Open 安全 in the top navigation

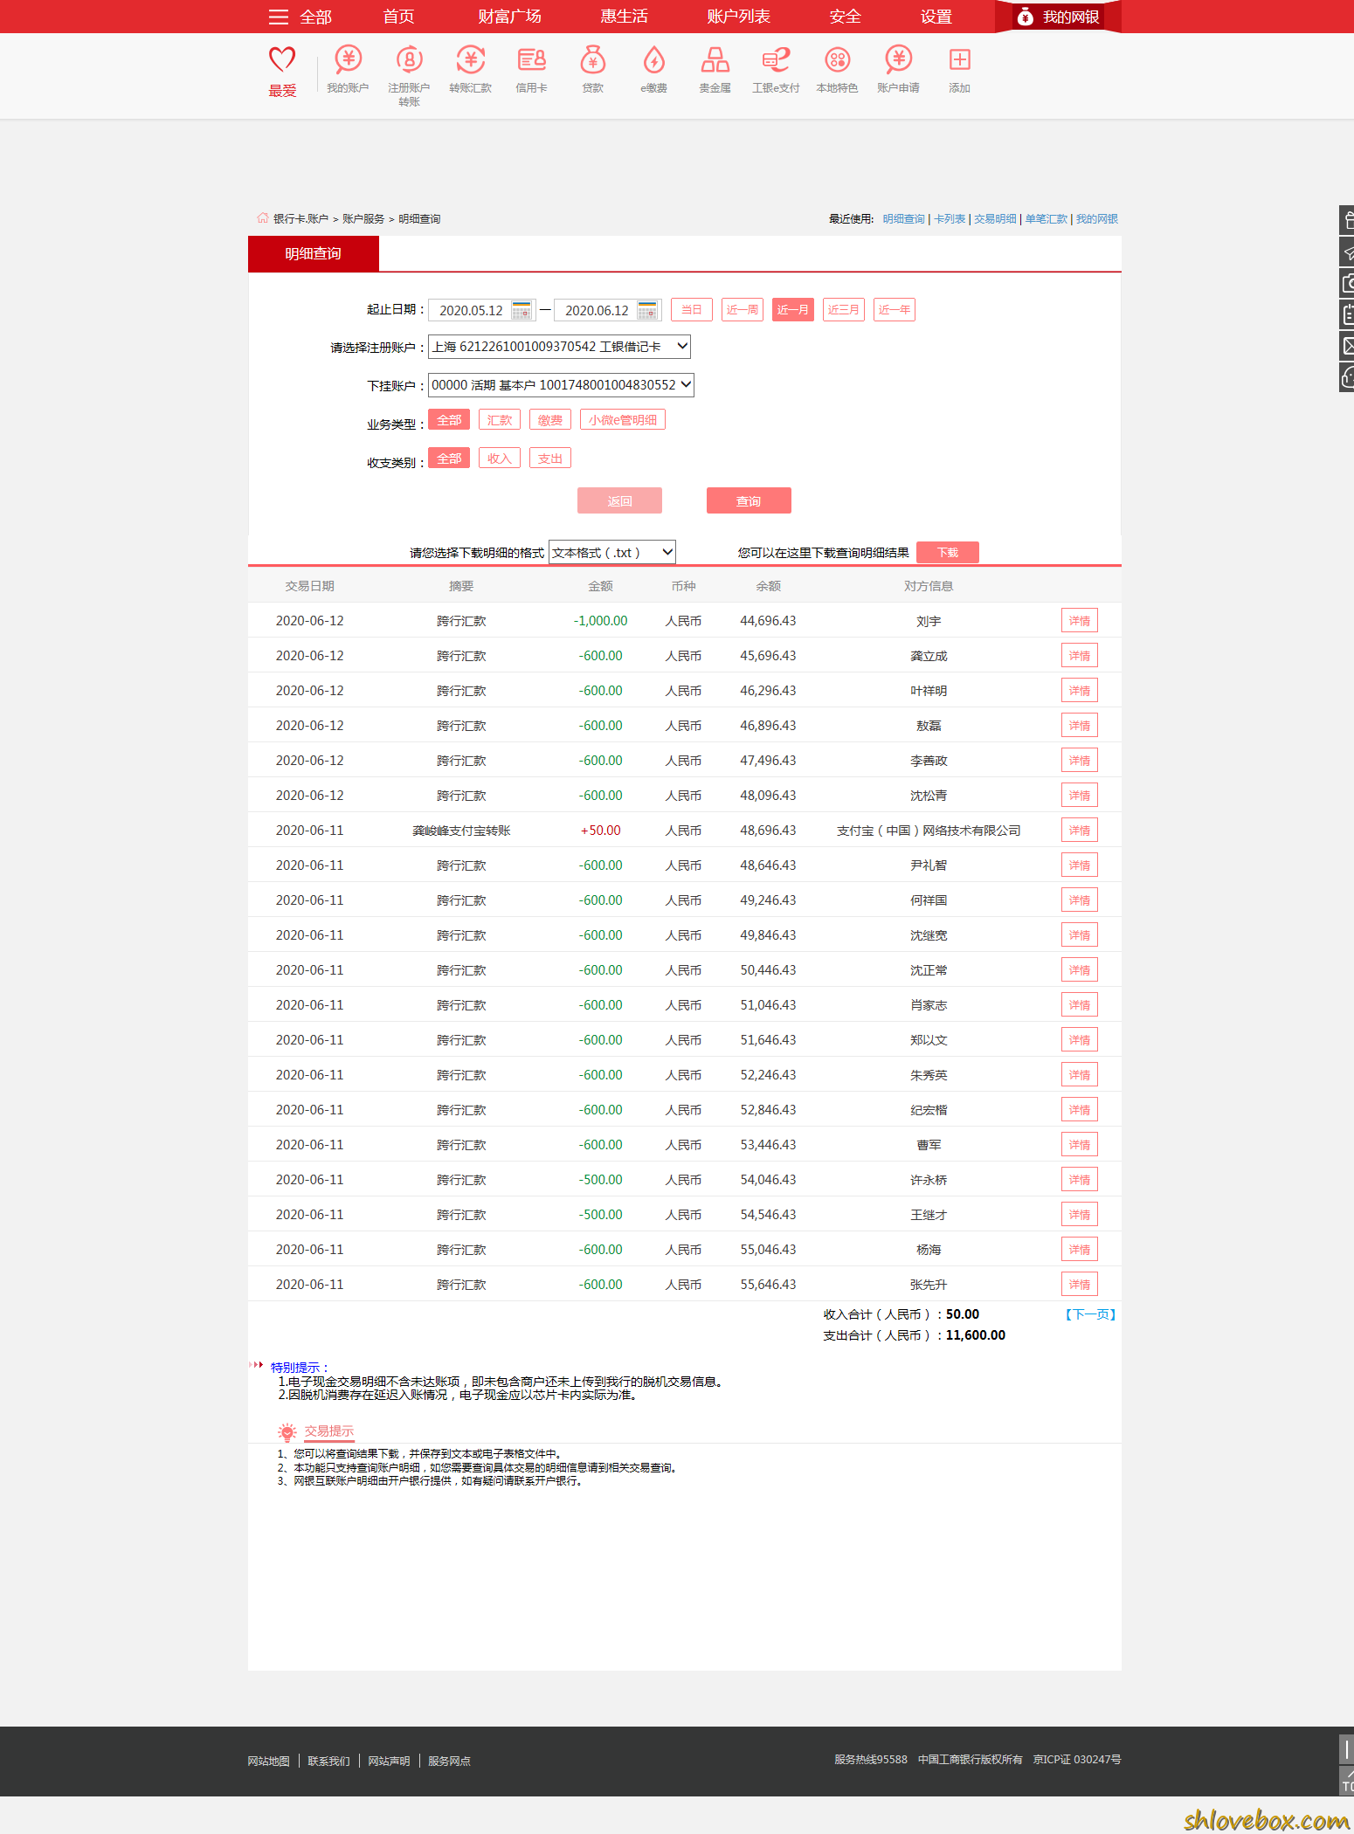point(845,17)
